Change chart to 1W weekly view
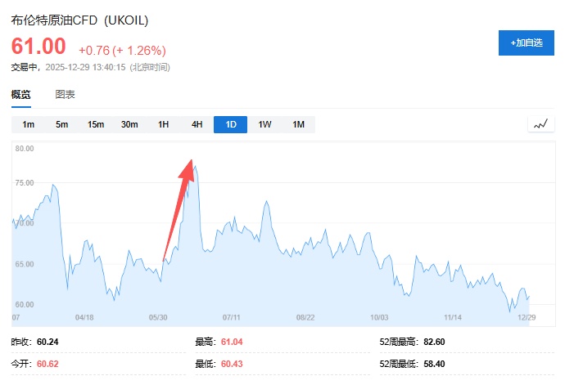Screen dimensions: 565x385 (264, 124)
